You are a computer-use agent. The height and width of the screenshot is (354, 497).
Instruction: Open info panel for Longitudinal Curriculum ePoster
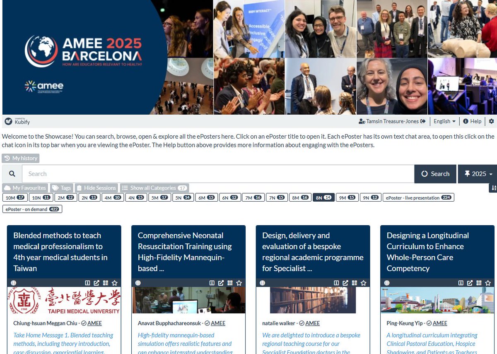click(x=461, y=283)
